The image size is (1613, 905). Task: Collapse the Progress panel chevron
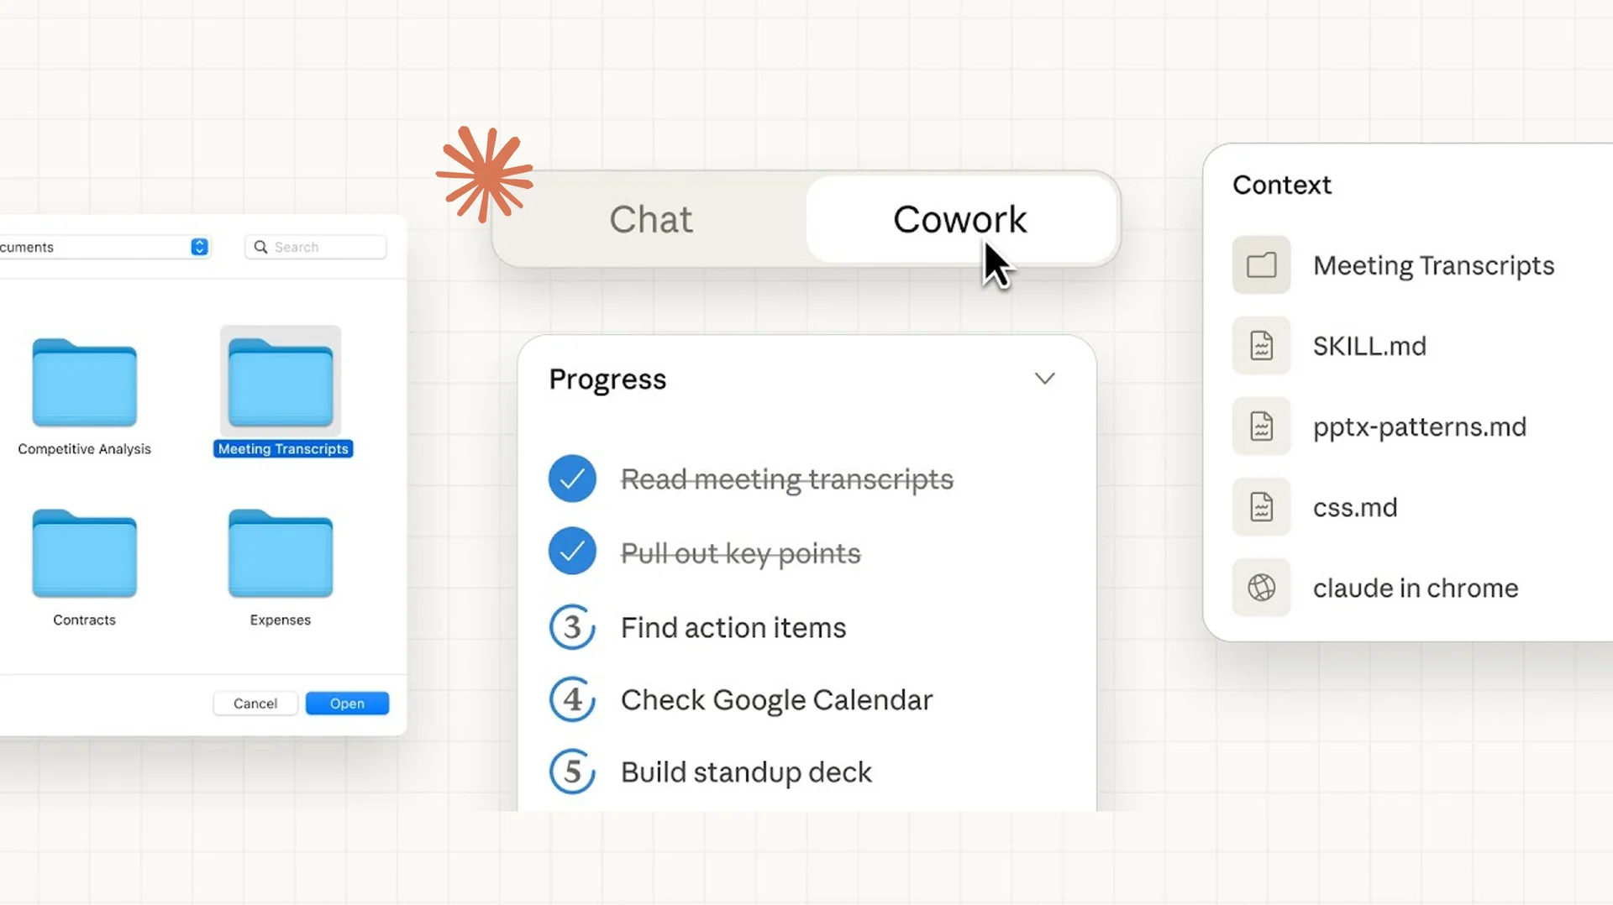pos(1044,379)
